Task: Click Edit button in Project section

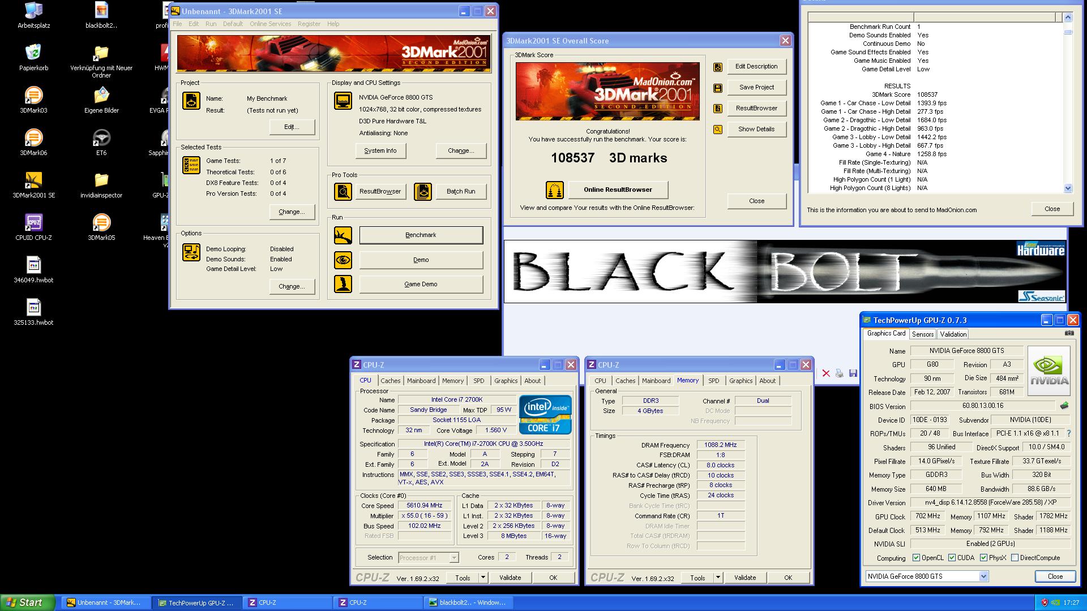Action: pos(292,127)
